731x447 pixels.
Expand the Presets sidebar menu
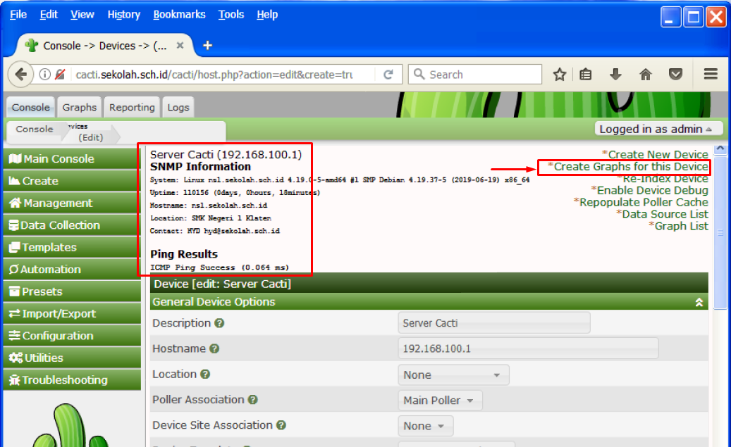tap(72, 291)
